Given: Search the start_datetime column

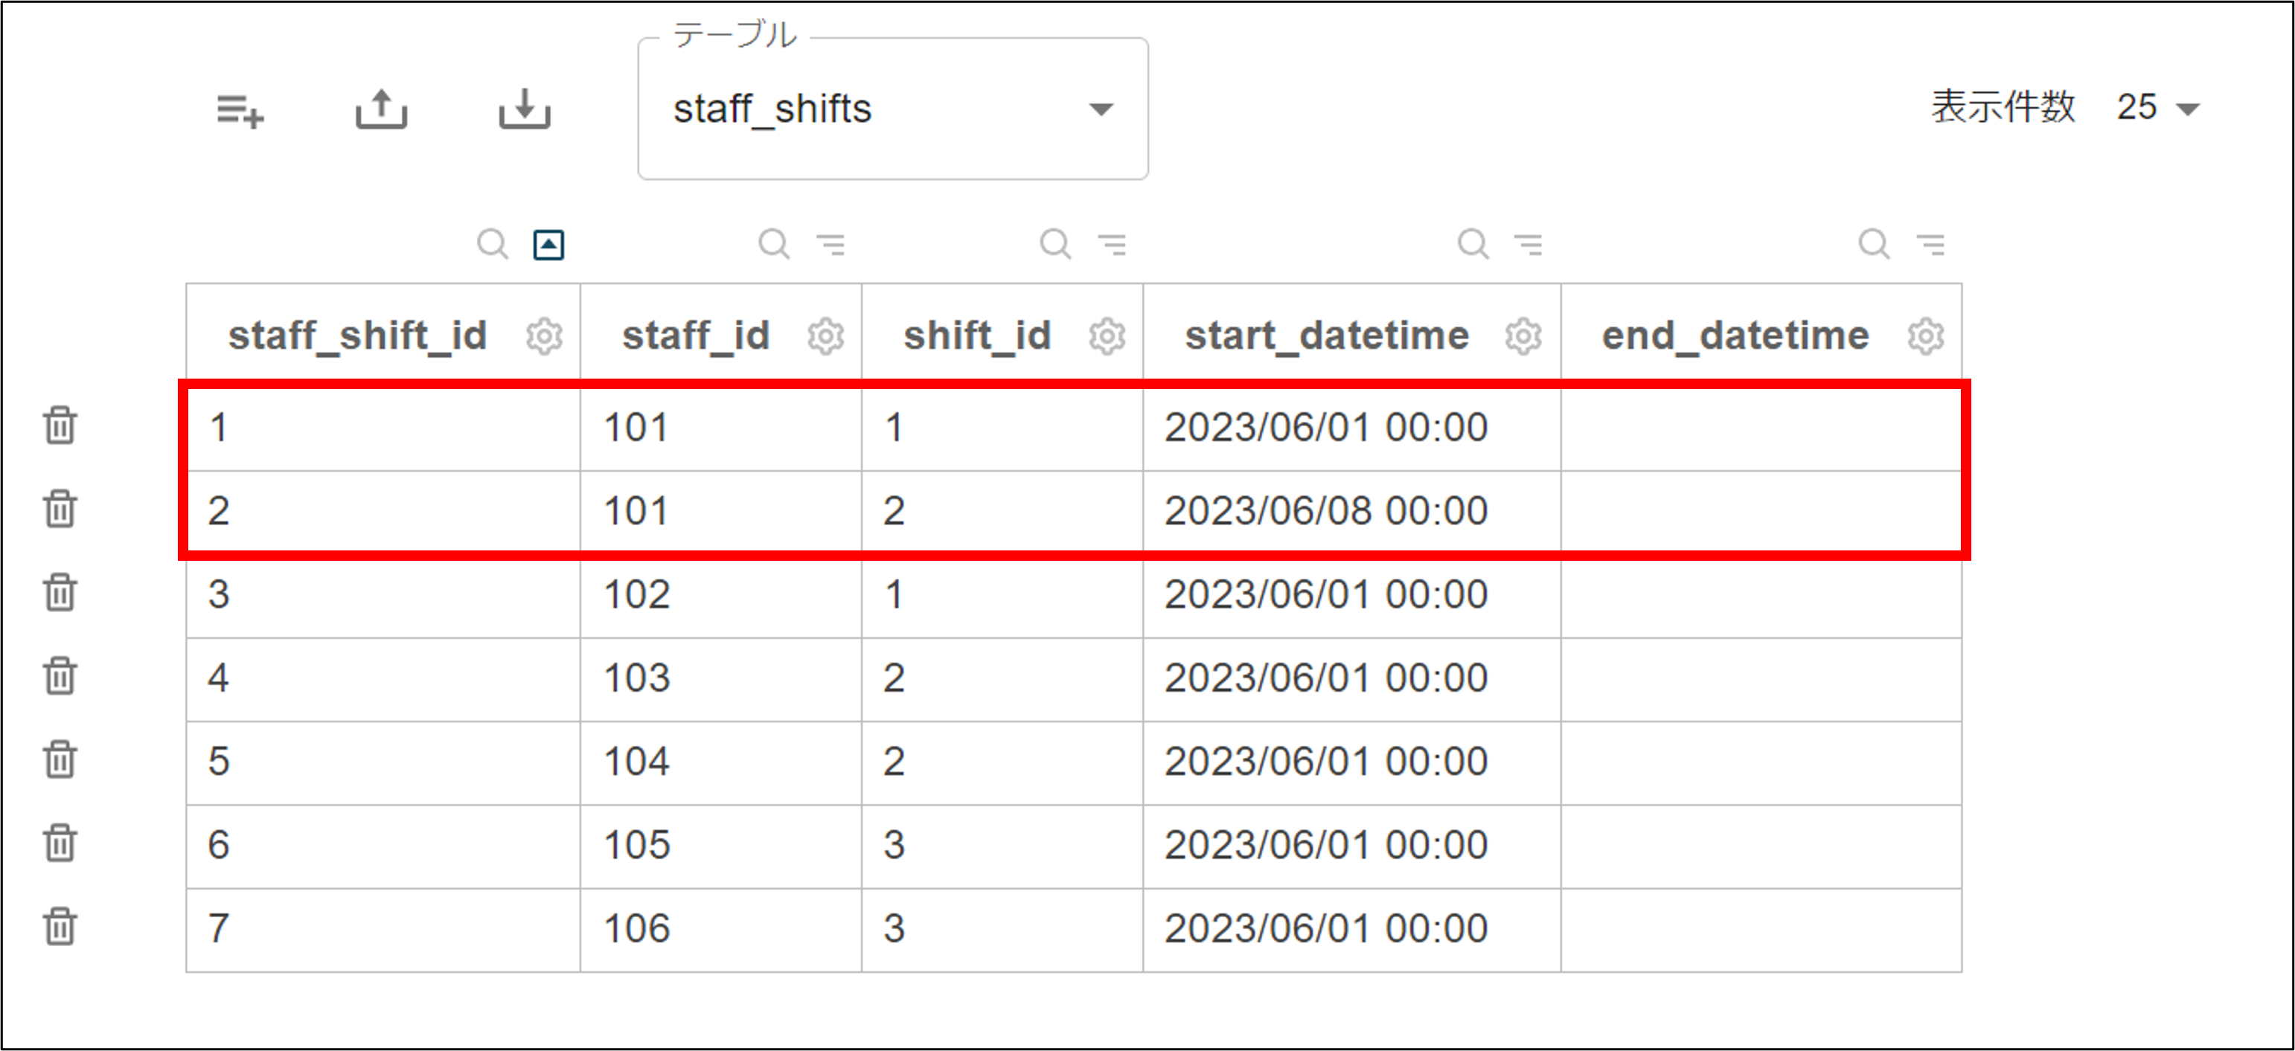Looking at the screenshot, I should pyautogui.click(x=1473, y=243).
